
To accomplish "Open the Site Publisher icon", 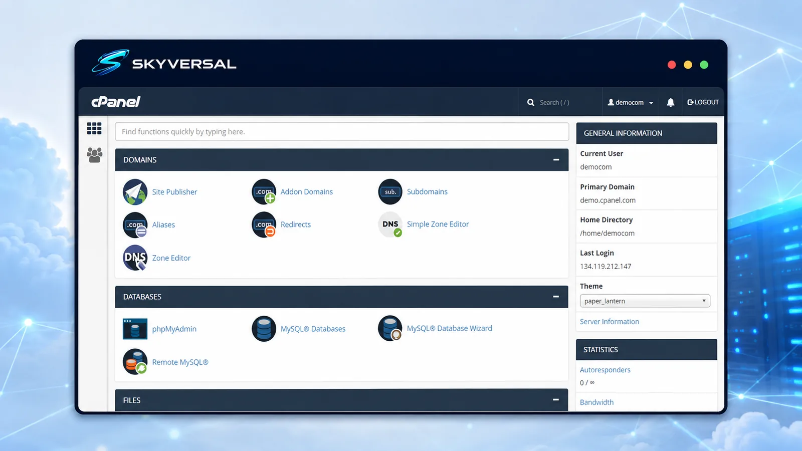I will 135,192.
